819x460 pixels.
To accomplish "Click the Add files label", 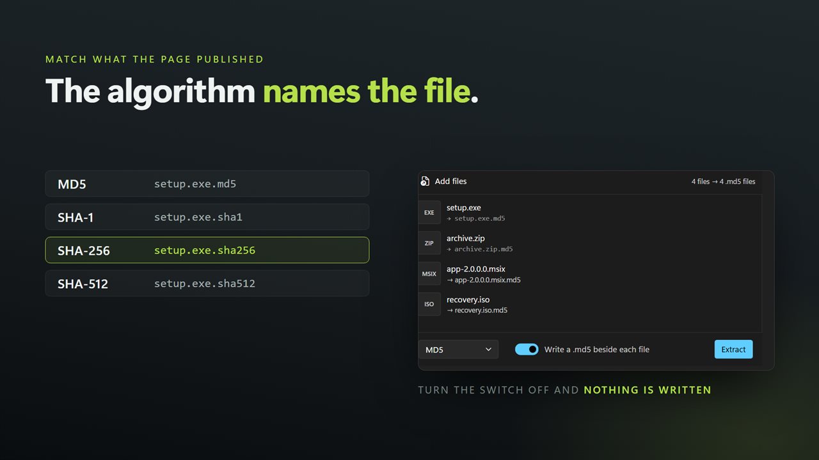I will pos(451,181).
